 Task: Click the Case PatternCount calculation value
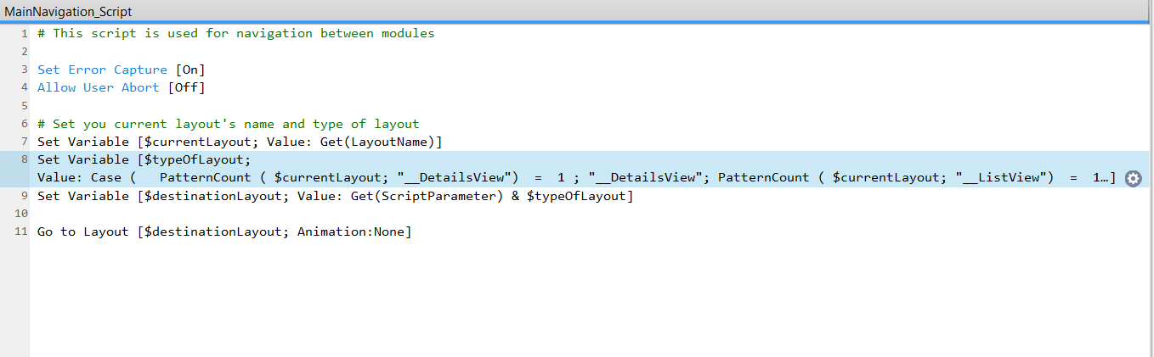(595, 177)
